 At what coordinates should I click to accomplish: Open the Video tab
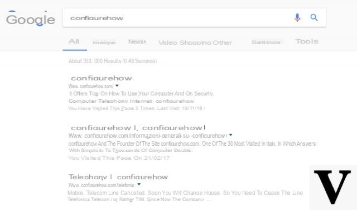tap(168, 42)
